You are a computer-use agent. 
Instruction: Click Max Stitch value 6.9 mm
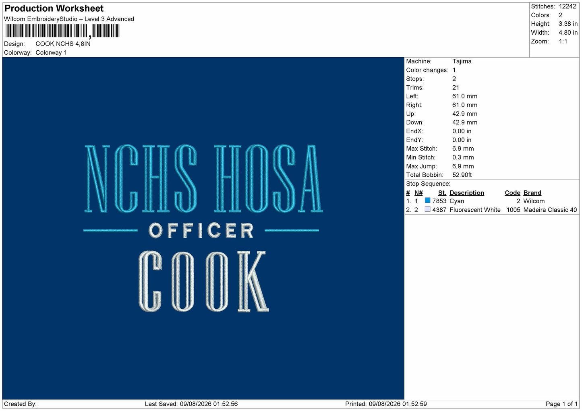click(x=463, y=149)
